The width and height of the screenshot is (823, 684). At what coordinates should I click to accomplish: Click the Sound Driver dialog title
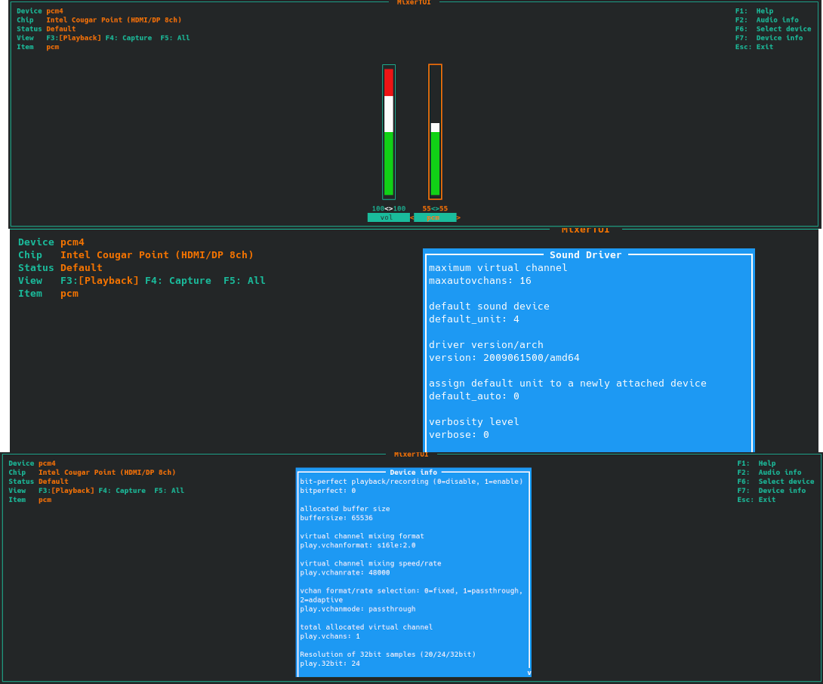pos(585,255)
